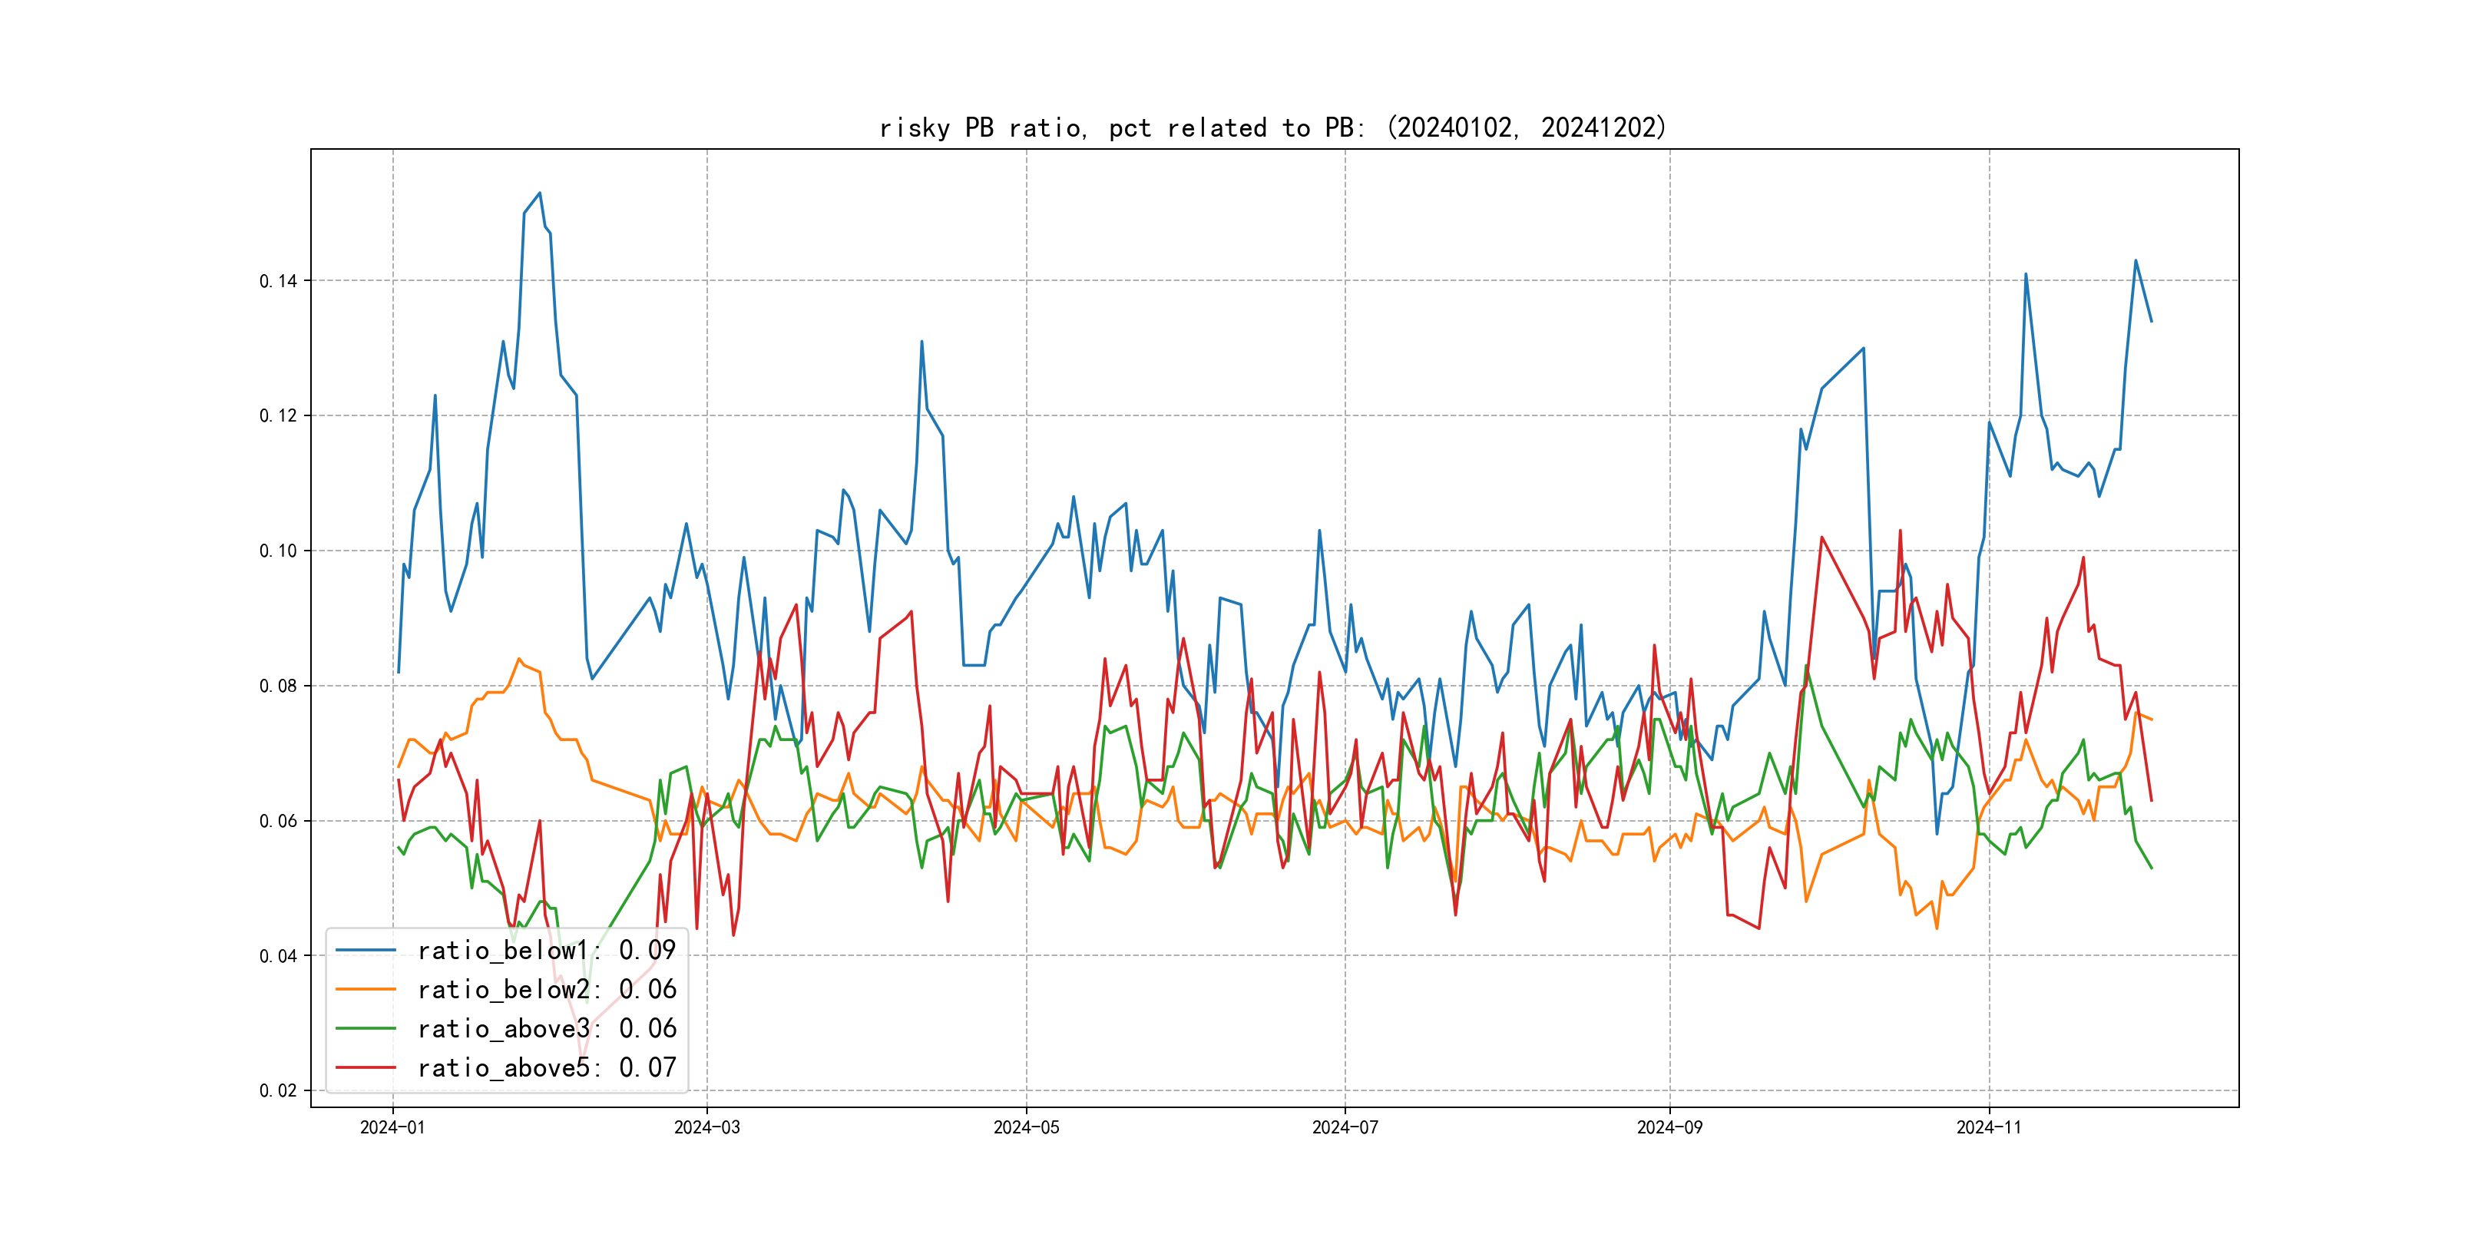2488x1244 pixels.
Task: Click the 0.02 y-axis tick label
Action: pos(278,1090)
